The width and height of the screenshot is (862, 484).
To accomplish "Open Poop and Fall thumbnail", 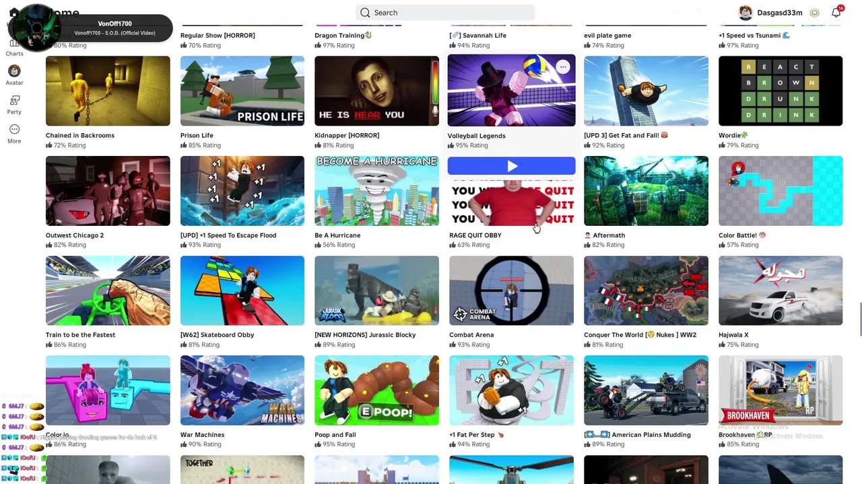I will pos(376,390).
